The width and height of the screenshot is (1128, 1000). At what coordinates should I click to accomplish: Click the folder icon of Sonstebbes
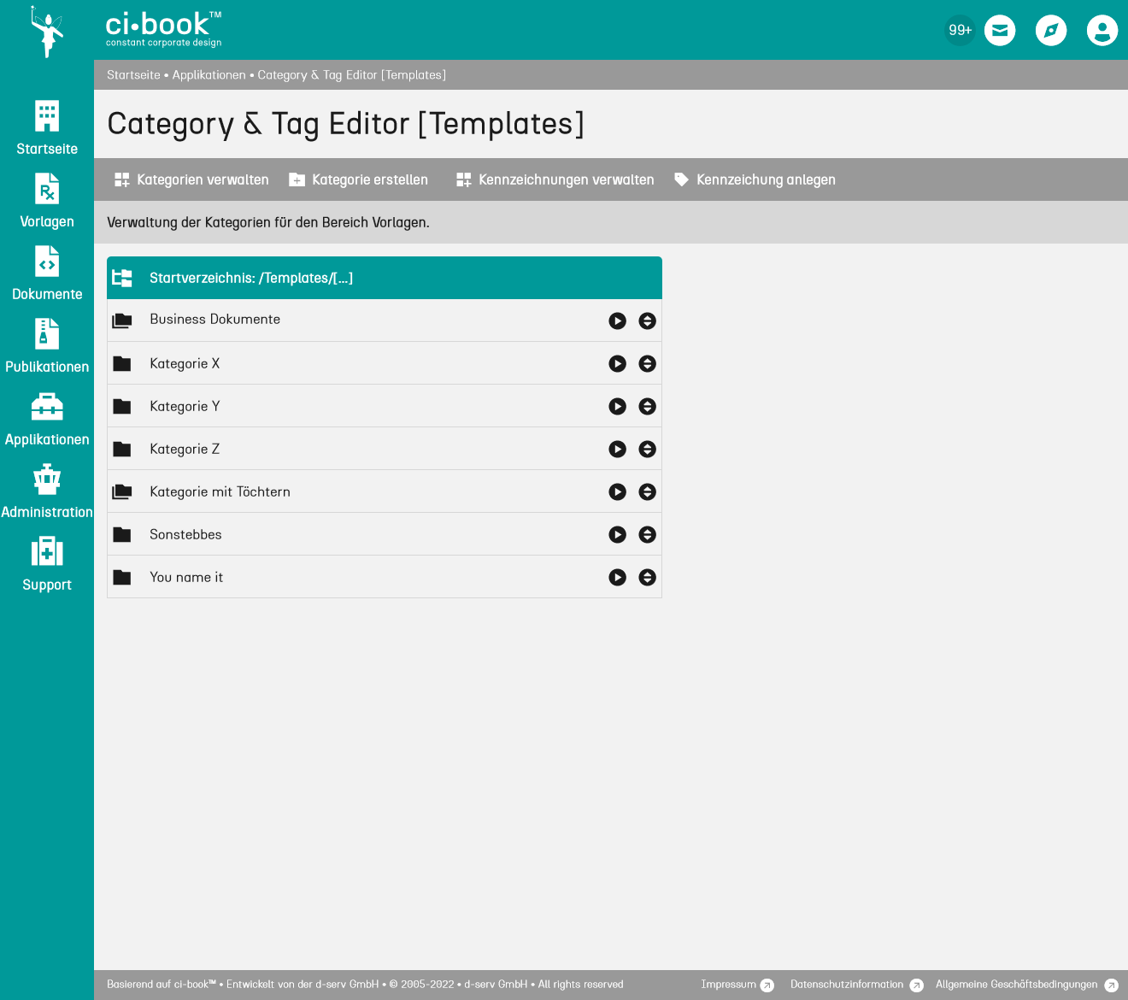[122, 534]
